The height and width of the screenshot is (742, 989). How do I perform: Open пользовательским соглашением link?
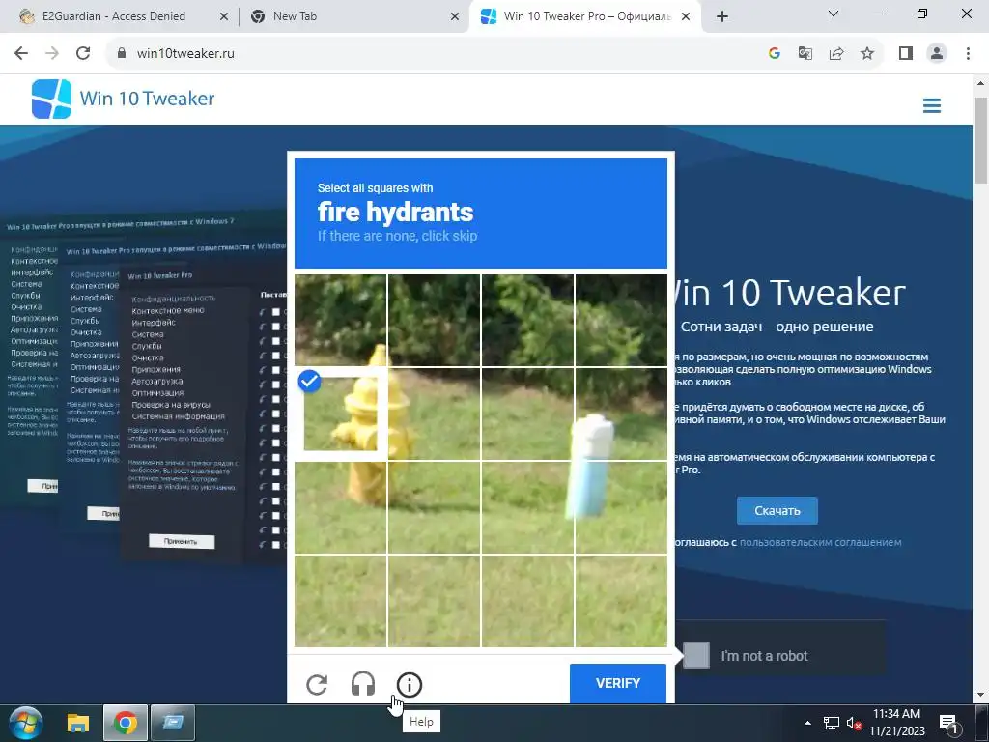click(820, 542)
